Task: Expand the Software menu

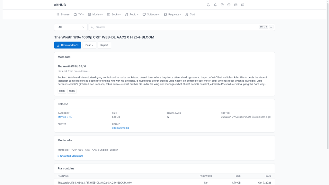Action: (151, 14)
